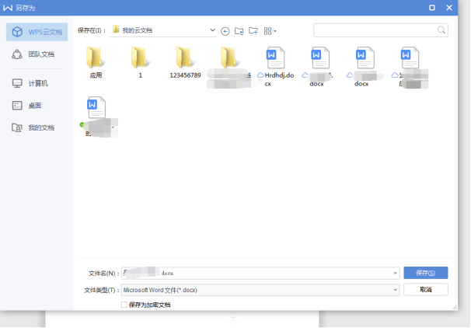Screen dimensions: 471x328
Task: Click the 取消 button
Action: point(425,289)
